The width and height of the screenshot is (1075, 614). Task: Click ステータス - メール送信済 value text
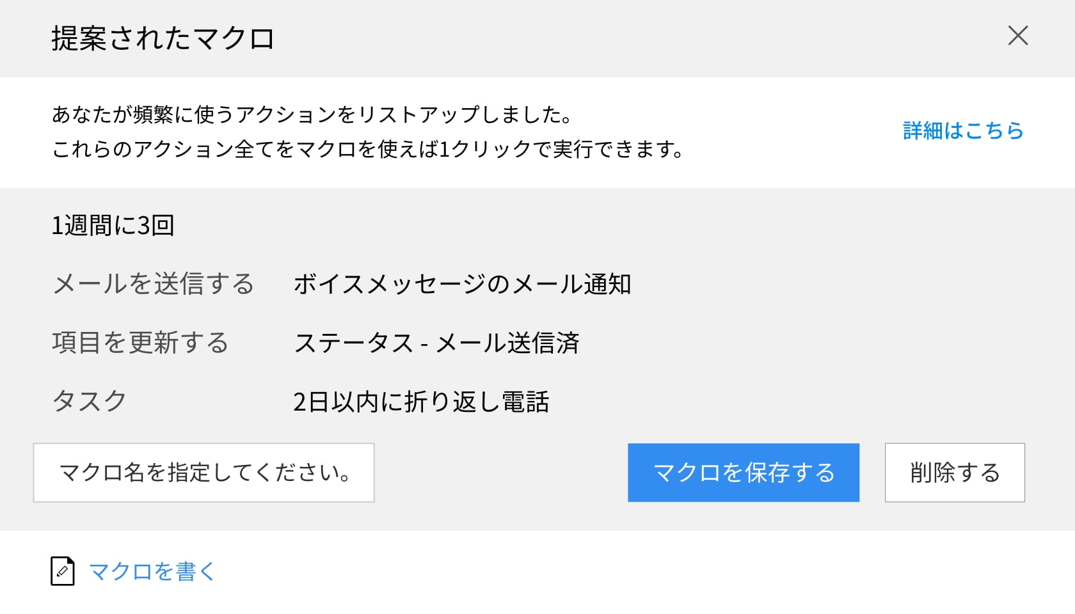coord(436,343)
